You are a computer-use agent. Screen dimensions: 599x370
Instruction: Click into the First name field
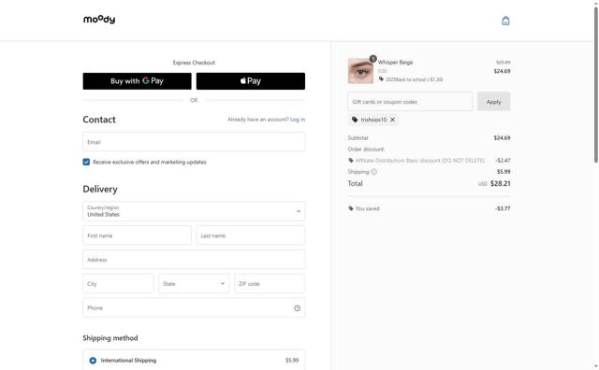pos(138,235)
